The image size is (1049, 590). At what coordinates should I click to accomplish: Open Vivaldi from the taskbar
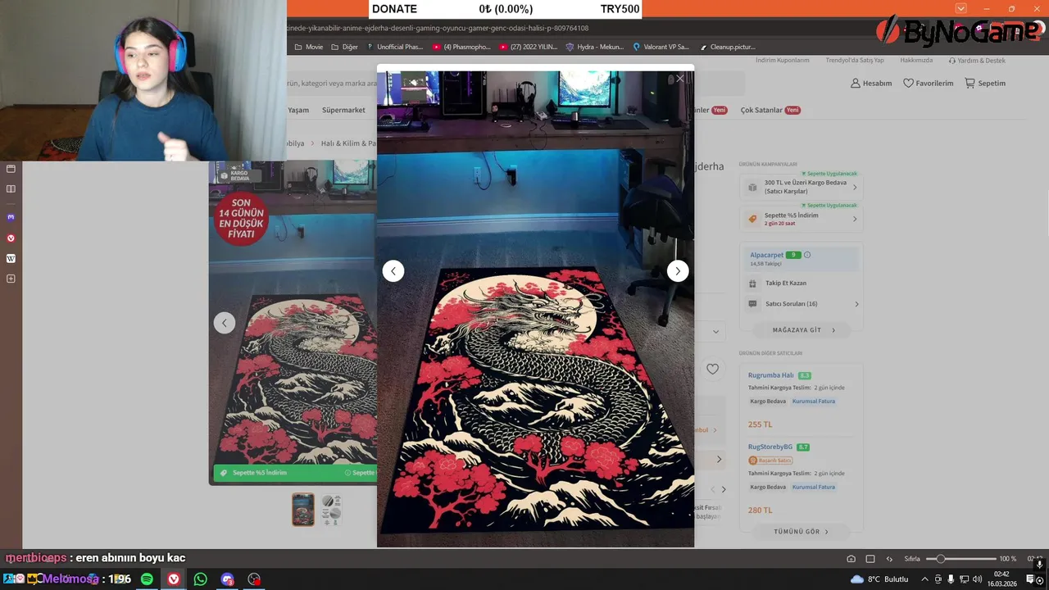point(174,579)
